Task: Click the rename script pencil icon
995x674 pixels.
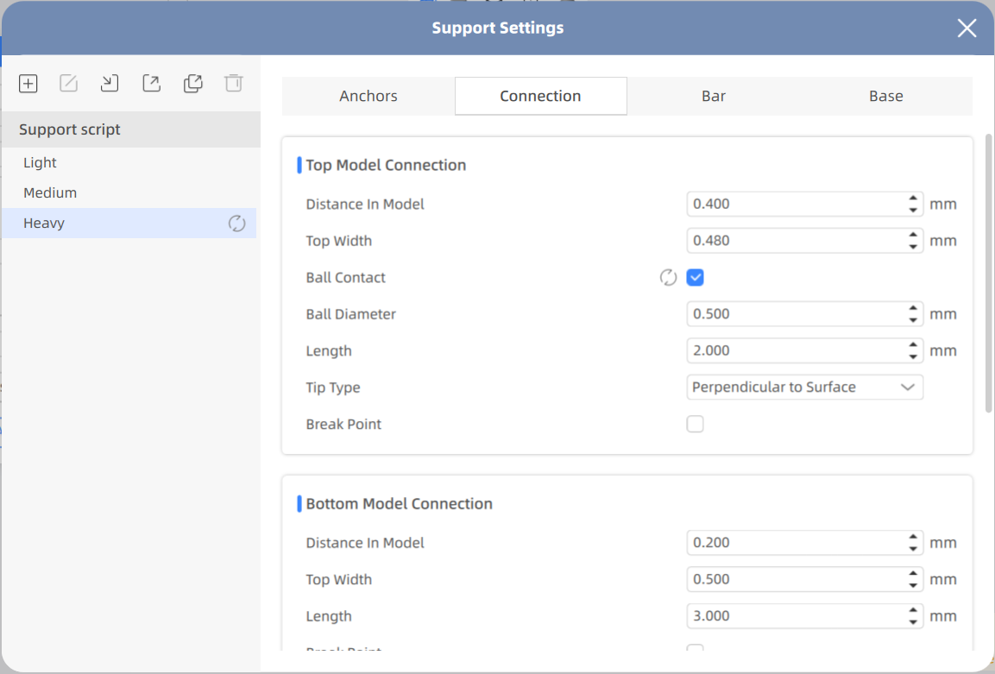Action: point(69,84)
